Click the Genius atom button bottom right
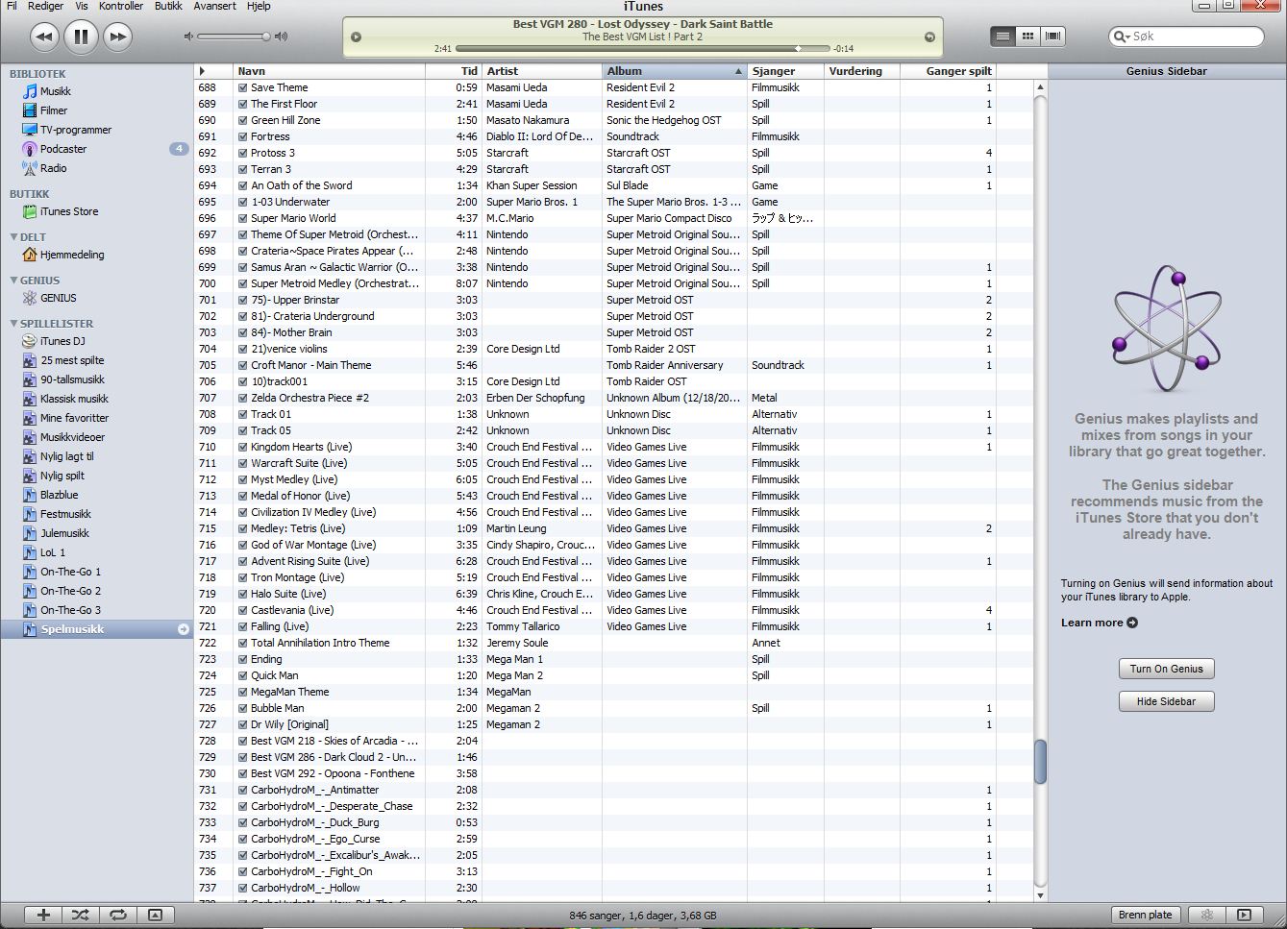Viewport: 1287px width, 929px height. [x=1207, y=915]
